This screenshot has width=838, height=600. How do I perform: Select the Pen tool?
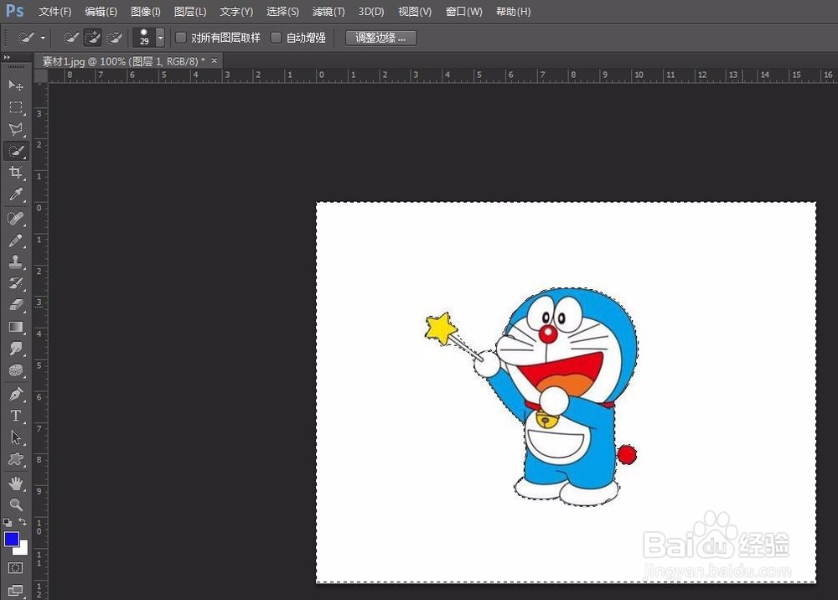tap(15, 394)
